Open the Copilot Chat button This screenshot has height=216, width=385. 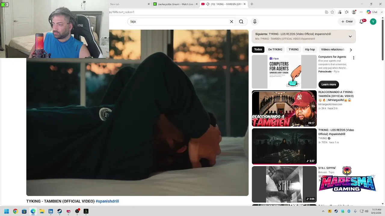(x=372, y=12)
